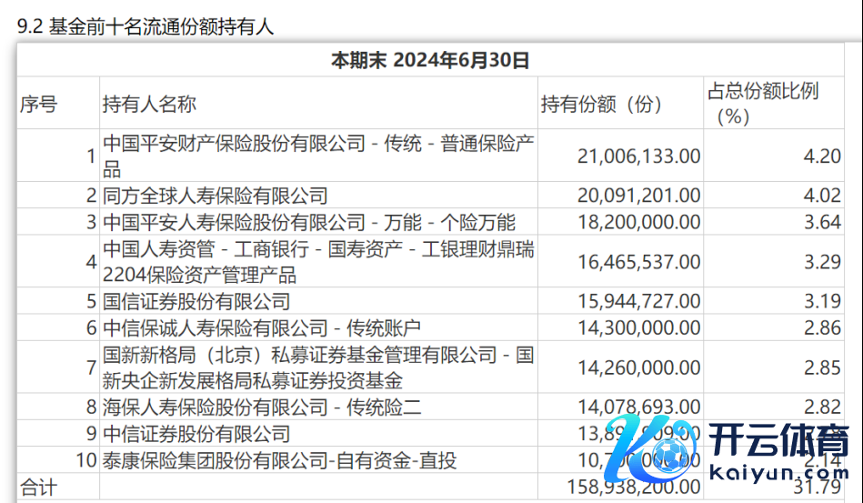Click the share value 14,078,693.00
863x503 pixels.
(x=638, y=407)
